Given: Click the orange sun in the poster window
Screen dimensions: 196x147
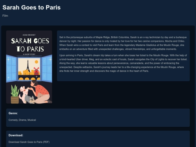Looking at the screenshot, I should (37, 62).
